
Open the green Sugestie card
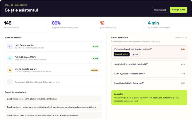[149, 98]
